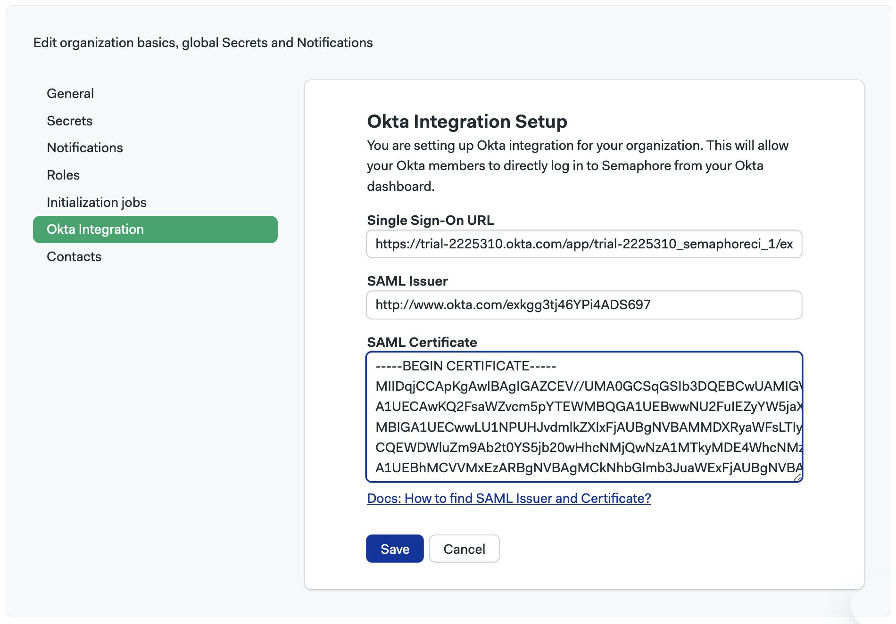Image resolution: width=896 pixels, height=624 pixels.
Task: Click the Single Sign-On URL label
Action: click(x=430, y=220)
